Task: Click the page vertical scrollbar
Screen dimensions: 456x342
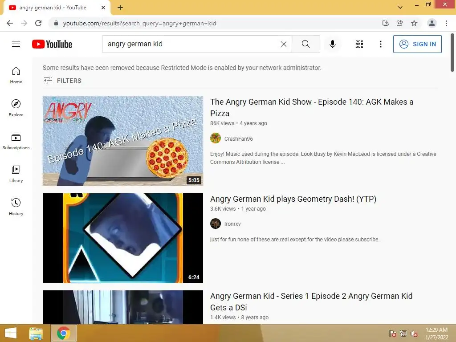Action: (452, 53)
